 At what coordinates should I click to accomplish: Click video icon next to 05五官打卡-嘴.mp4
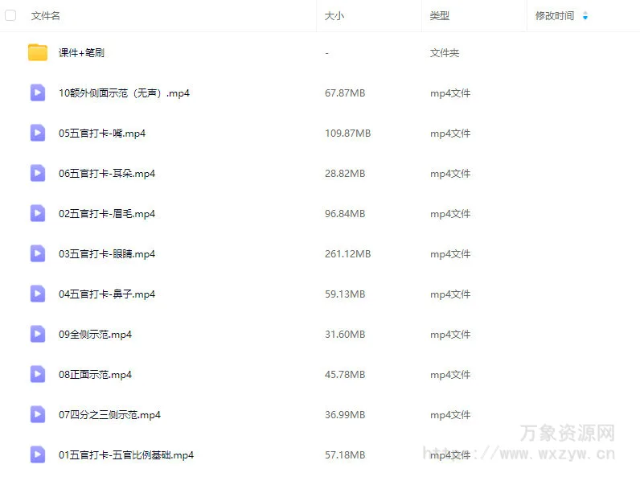38,133
